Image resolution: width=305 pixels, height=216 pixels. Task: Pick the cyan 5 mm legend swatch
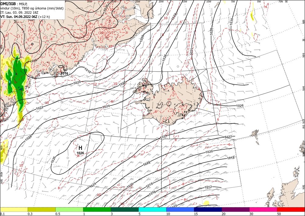[x=152, y=209]
